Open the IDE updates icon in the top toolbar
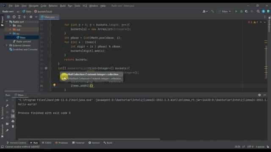This screenshot has width=271, height=152. [x=263, y=11]
